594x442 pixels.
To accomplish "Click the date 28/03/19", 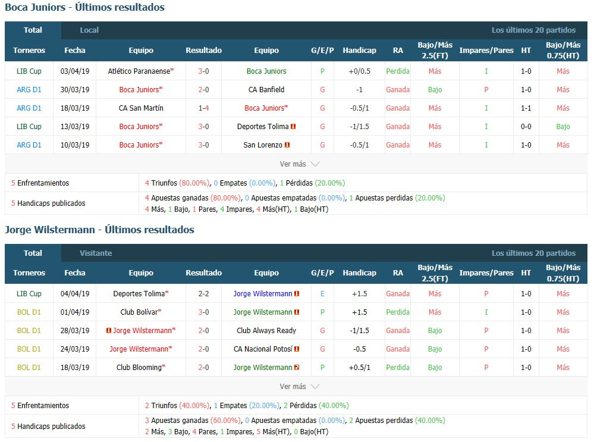I will [x=75, y=331].
